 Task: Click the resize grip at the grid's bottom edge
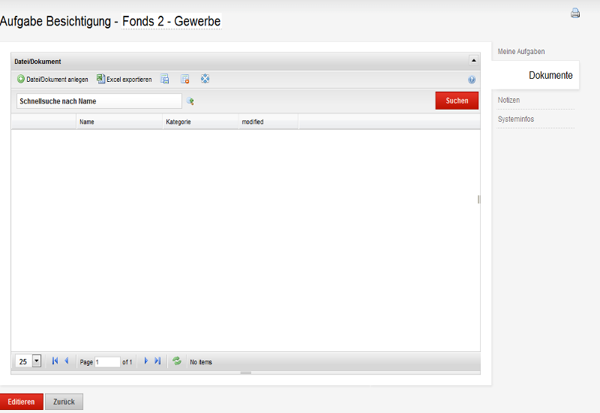click(x=246, y=372)
